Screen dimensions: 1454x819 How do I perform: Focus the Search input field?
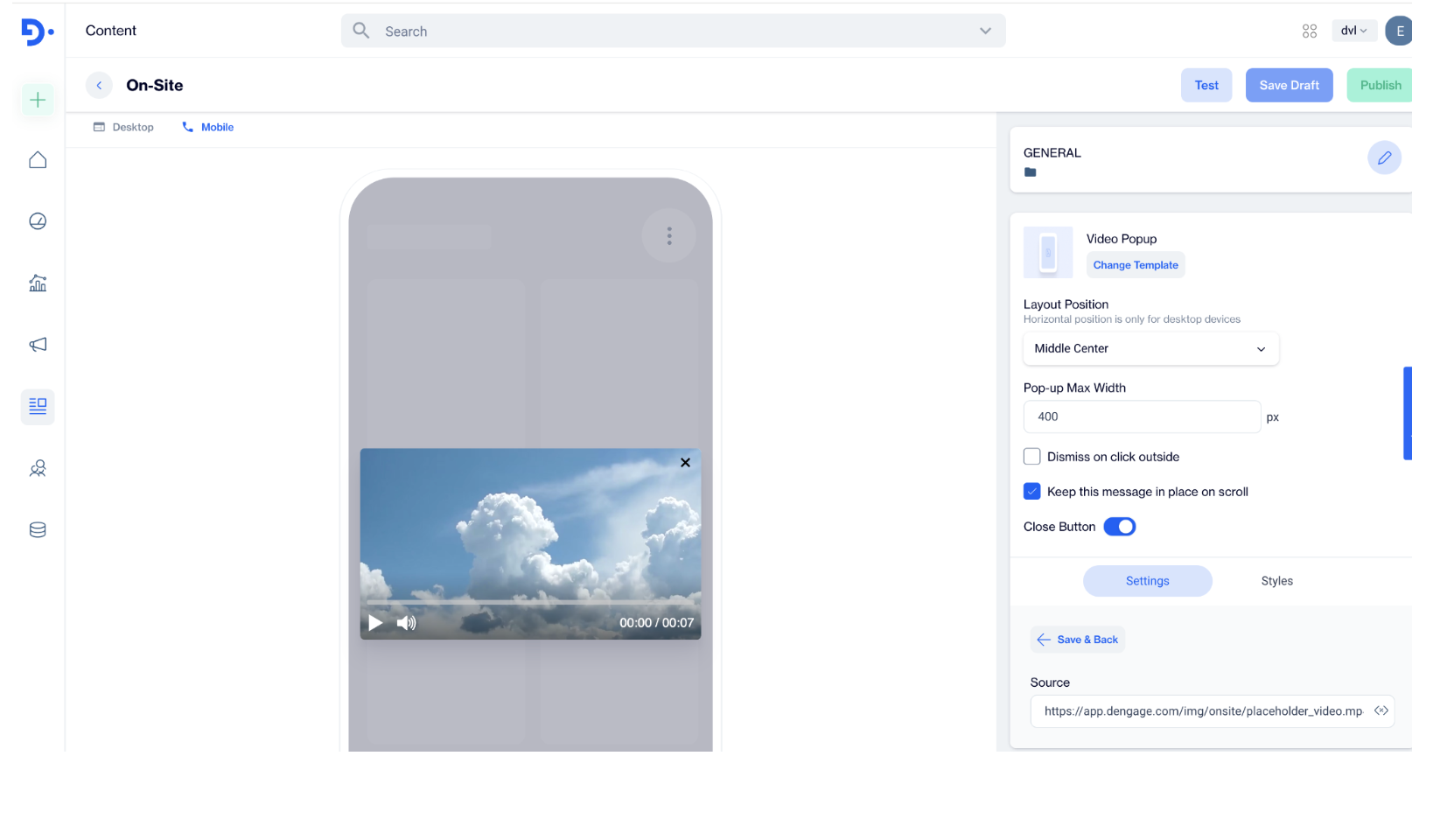point(674,31)
